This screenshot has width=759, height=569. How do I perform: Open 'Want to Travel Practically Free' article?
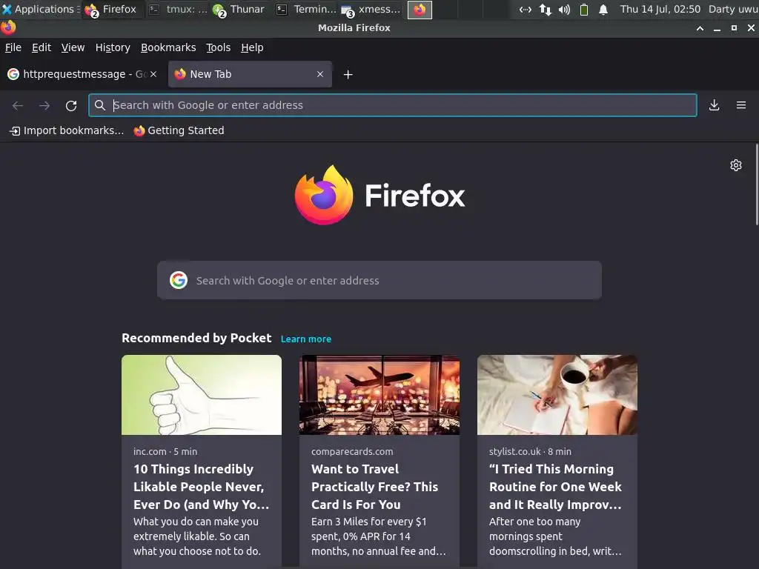click(x=374, y=487)
